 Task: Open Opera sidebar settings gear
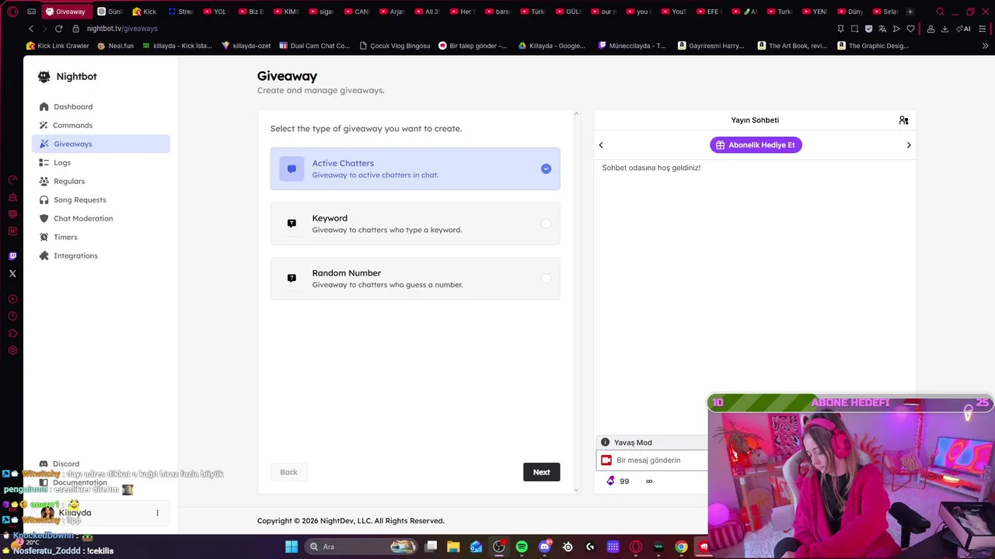click(12, 350)
